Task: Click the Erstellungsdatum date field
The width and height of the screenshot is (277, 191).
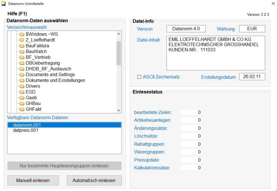Action: coord(252,77)
